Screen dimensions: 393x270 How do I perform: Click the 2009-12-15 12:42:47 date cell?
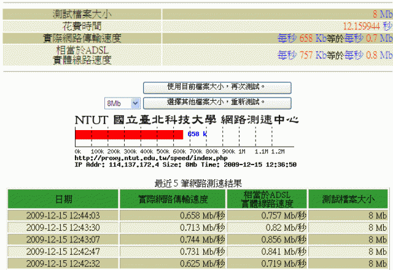[x=63, y=252]
